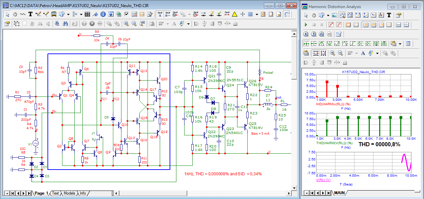The width and height of the screenshot is (424, 199).
Task: Toggle the checkbox icon in schematic toolbar
Action: [x=127, y=14]
